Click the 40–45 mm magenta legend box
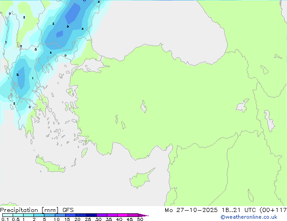Screen dimensions: 287x221 [x=123, y=215]
